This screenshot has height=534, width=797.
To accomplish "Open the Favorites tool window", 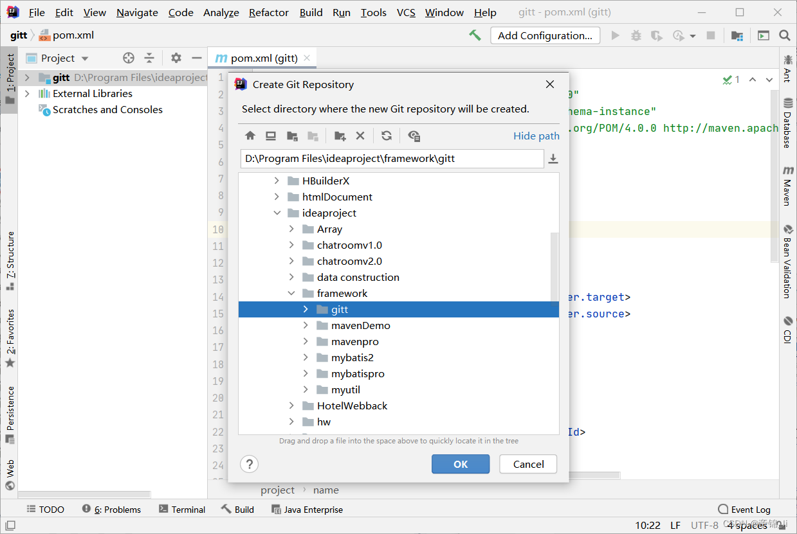I will click(10, 339).
